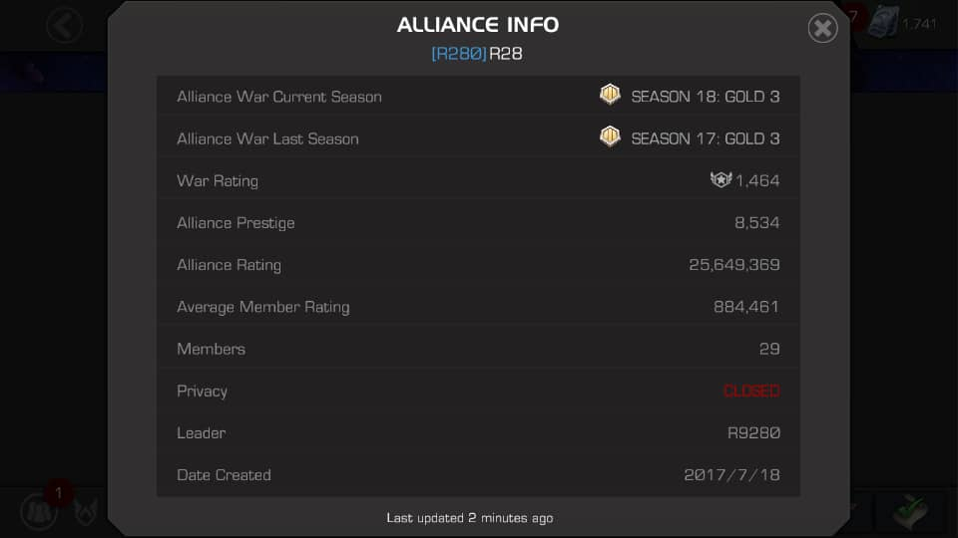This screenshot has height=538, width=958.
Task: Close the Alliance Info dialog
Action: pos(822,28)
